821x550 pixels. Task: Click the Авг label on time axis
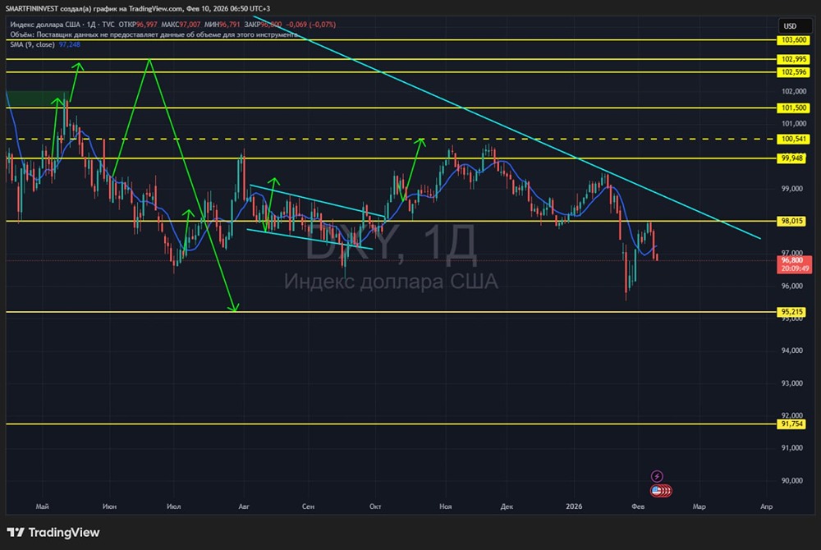click(x=244, y=506)
